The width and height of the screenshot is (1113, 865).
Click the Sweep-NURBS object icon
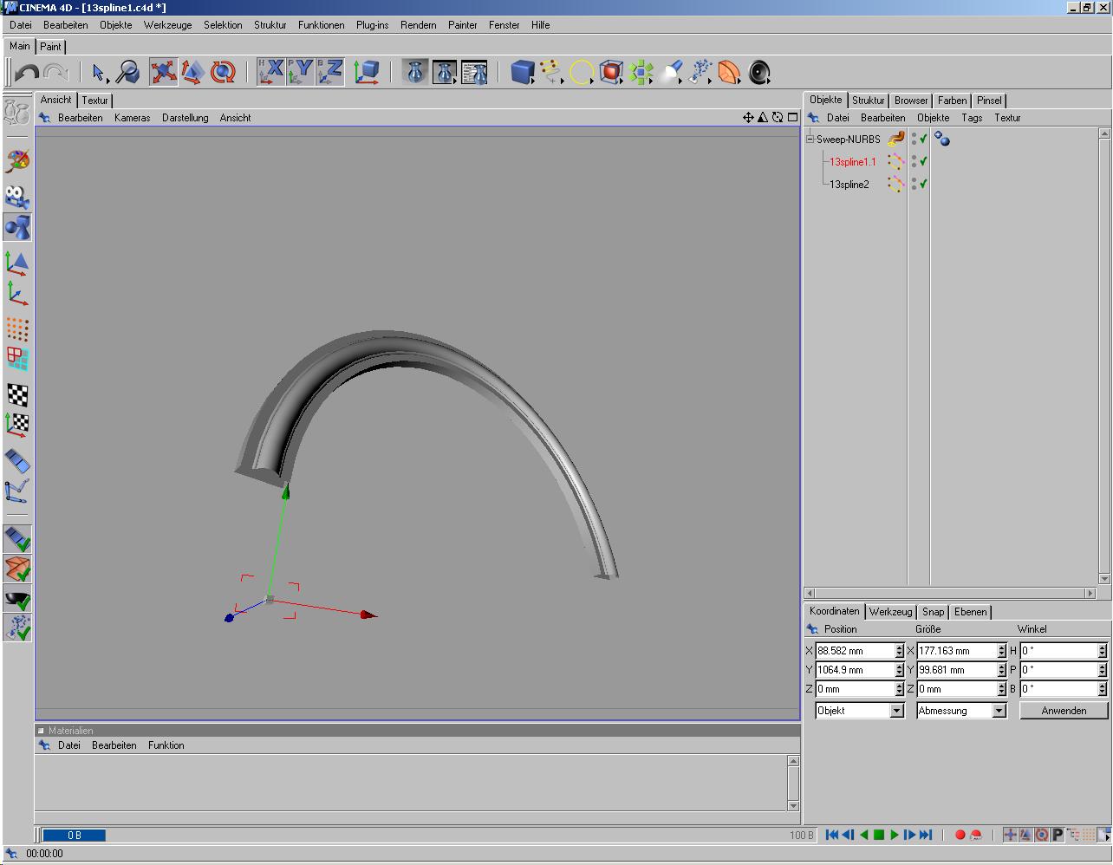895,139
